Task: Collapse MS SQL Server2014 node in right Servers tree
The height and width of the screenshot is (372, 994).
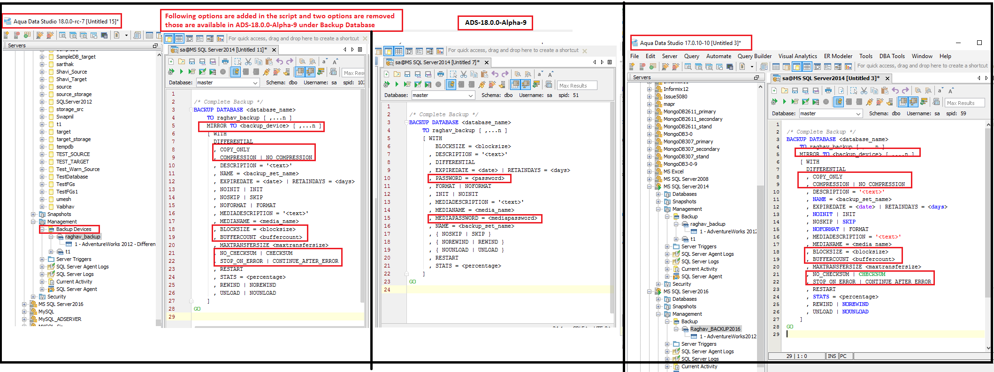Action: (650, 186)
